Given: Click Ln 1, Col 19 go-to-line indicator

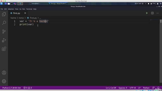Looking at the screenshot, I should 111,88.
